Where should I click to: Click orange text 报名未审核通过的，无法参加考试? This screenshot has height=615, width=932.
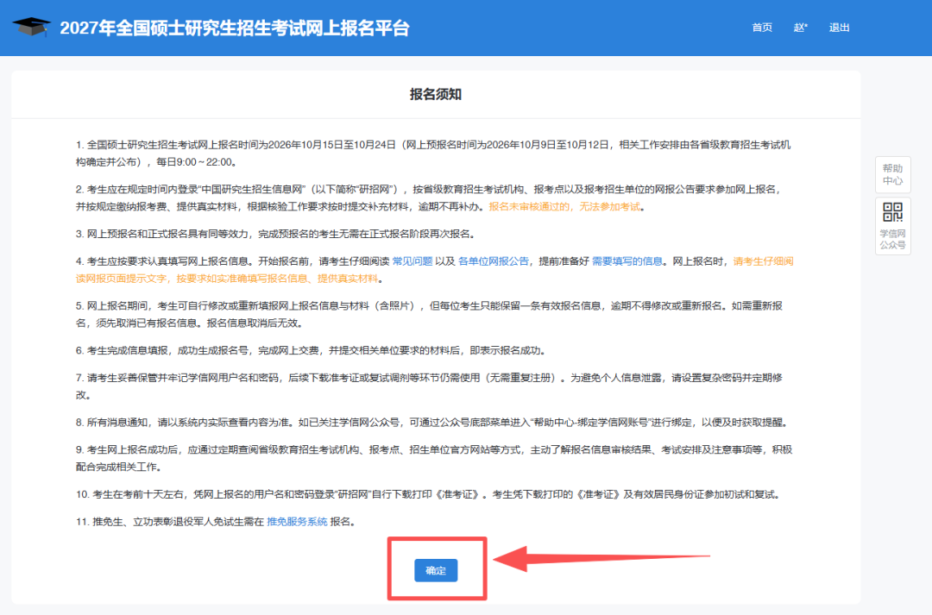click(564, 207)
